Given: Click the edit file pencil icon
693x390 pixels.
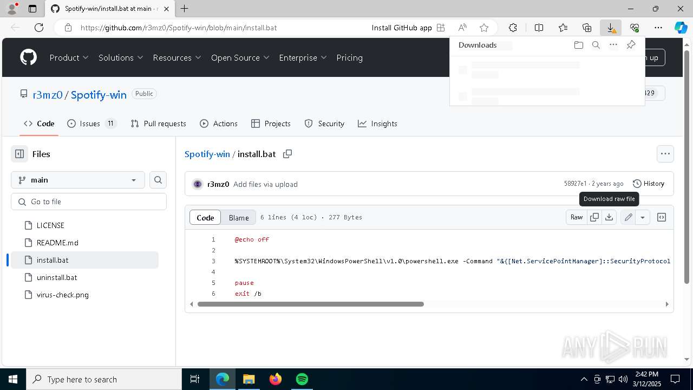Looking at the screenshot, I should [628, 217].
